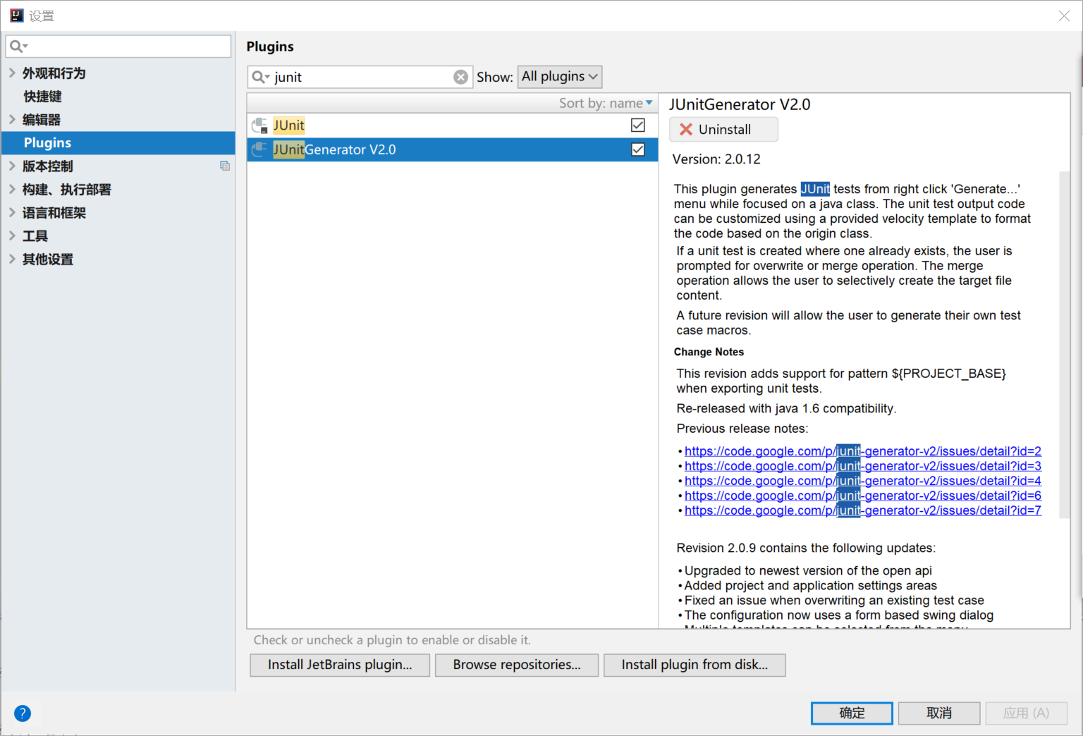Select 编辑器 settings category
Image resolution: width=1083 pixels, height=736 pixels.
(42, 120)
